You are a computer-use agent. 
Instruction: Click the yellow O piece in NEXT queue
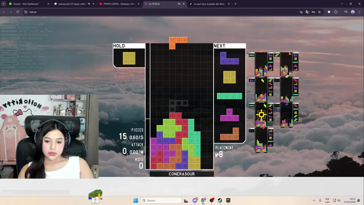coord(229,77)
